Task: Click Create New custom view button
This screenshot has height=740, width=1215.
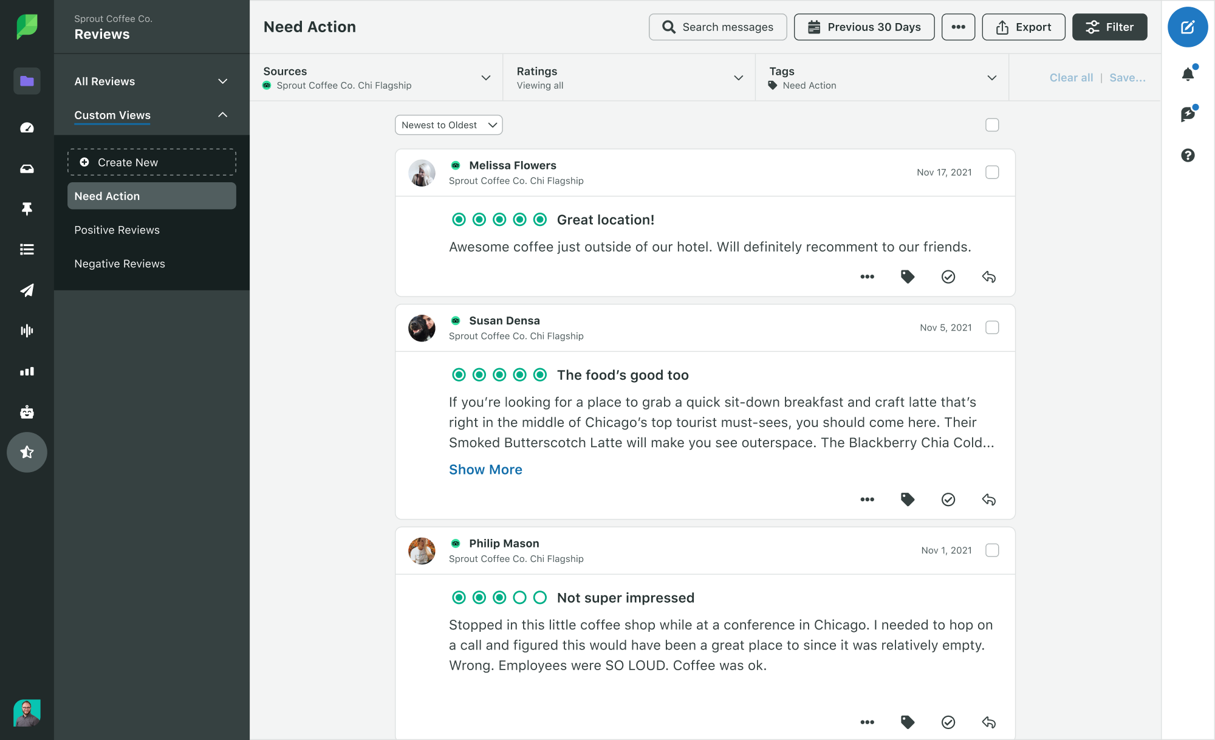Action: click(152, 162)
